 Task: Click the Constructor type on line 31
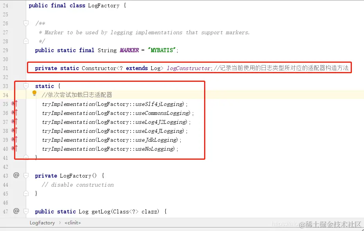[x=99, y=68]
